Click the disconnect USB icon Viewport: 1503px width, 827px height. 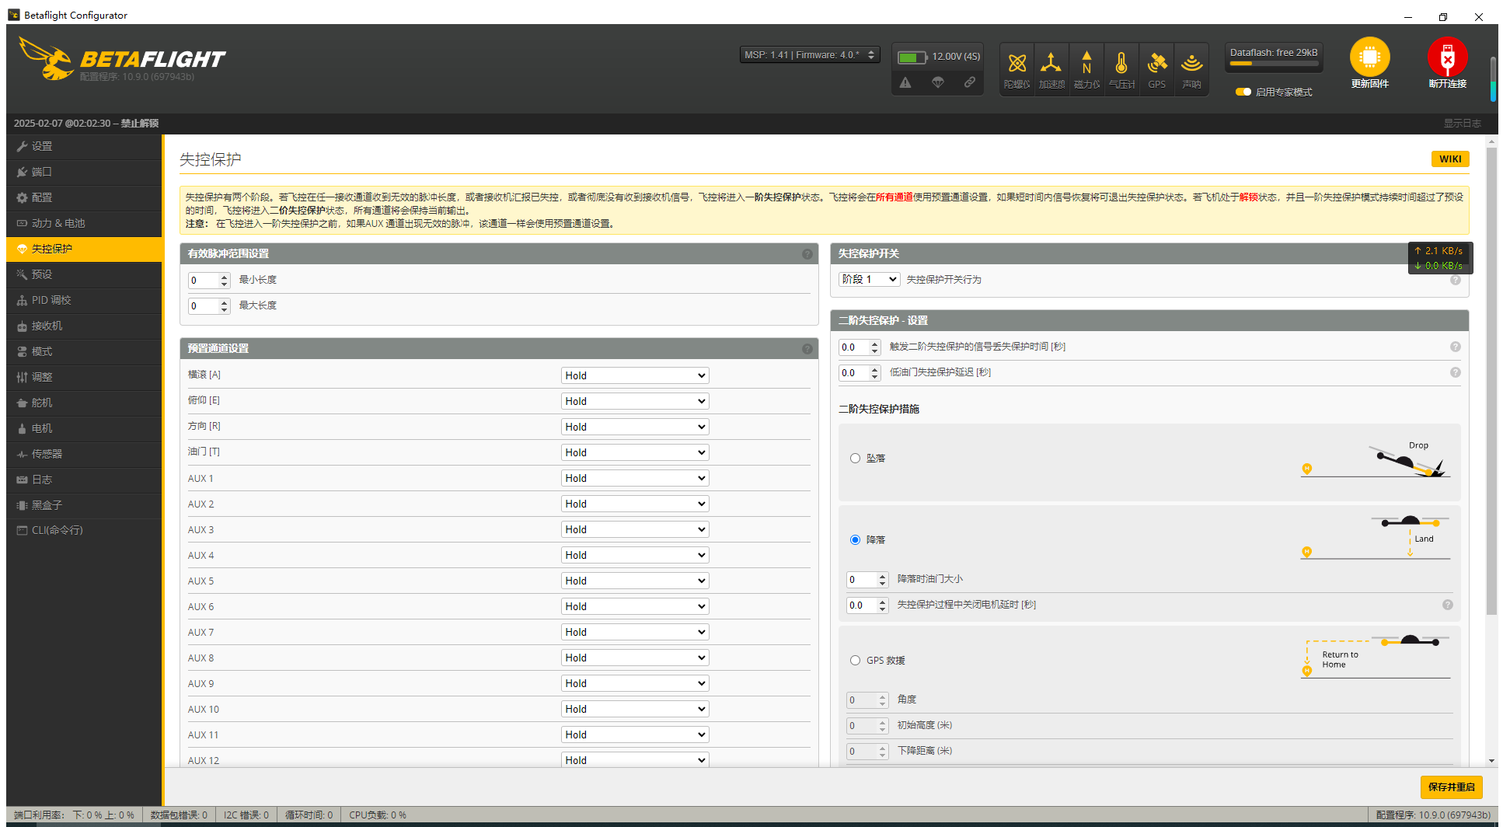coord(1447,57)
